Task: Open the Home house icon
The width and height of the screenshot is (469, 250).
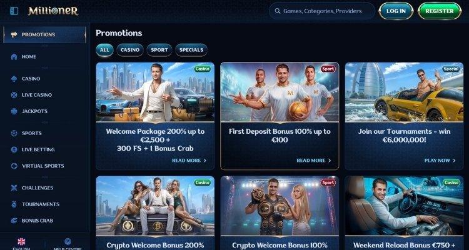Action: coord(14,57)
